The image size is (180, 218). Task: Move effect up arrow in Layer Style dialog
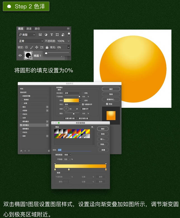pos(25,151)
